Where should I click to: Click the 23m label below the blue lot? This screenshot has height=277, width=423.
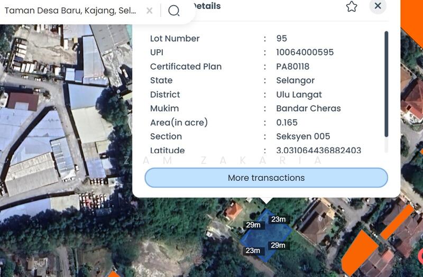click(253, 251)
